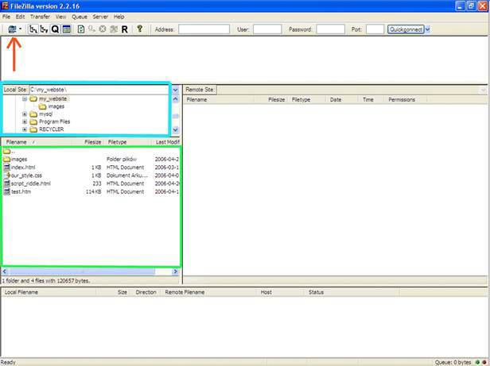Open the Server menu

100,16
